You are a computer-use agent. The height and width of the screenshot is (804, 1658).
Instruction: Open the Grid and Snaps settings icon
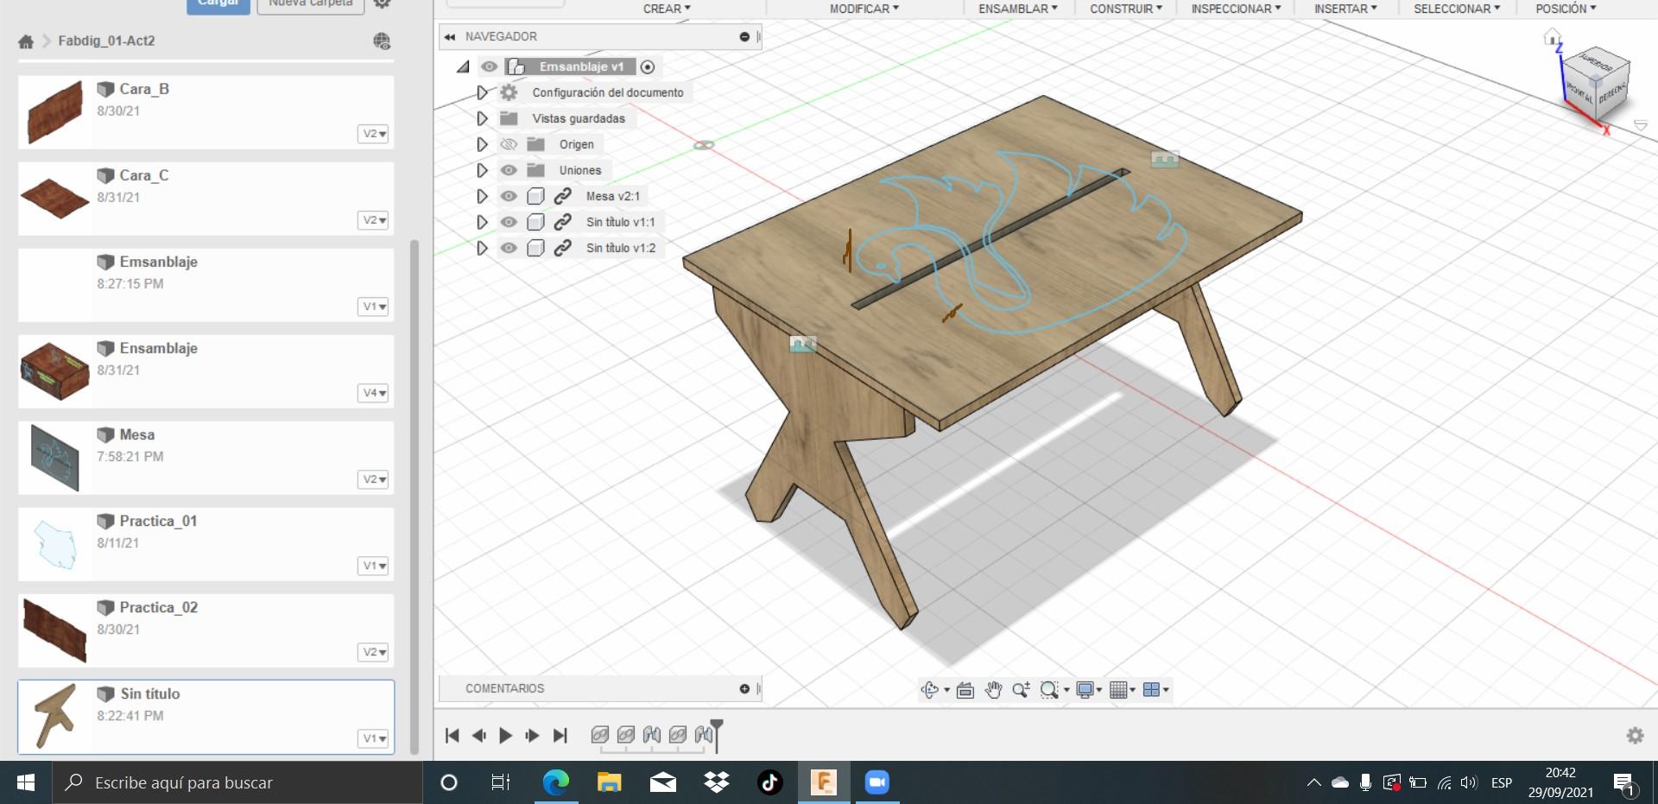(1119, 689)
